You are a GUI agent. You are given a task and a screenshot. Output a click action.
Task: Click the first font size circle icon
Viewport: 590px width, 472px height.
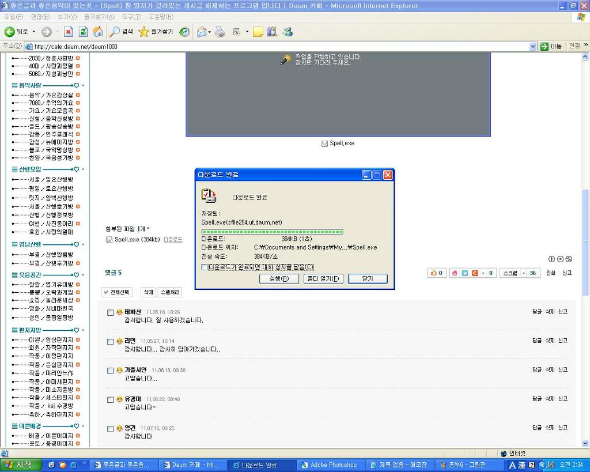551,259
